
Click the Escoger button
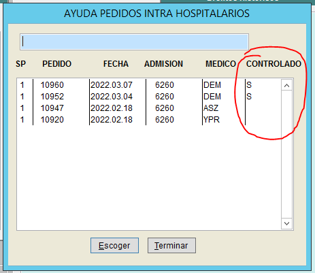click(114, 245)
